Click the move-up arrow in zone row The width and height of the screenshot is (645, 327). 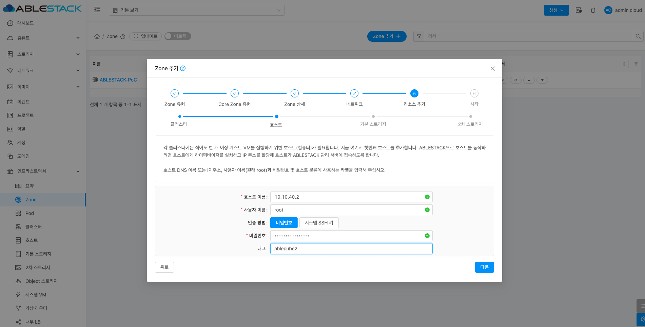point(529,80)
